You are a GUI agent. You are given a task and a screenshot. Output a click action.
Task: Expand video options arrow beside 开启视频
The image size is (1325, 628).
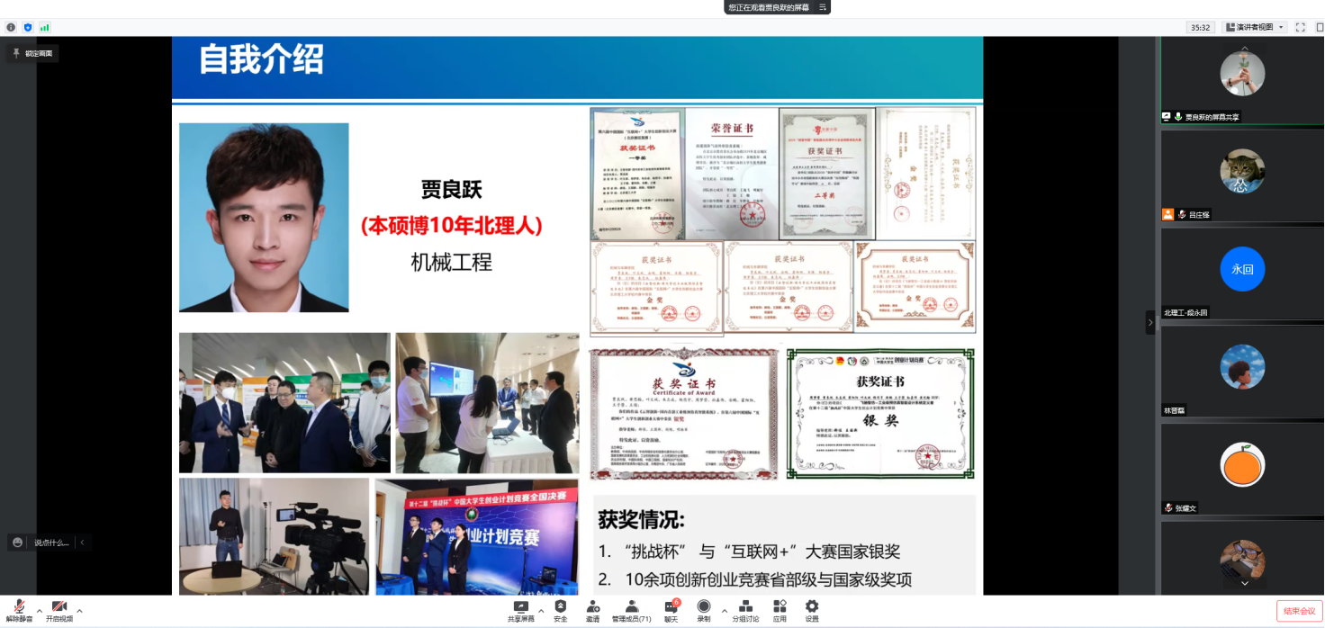point(79,610)
